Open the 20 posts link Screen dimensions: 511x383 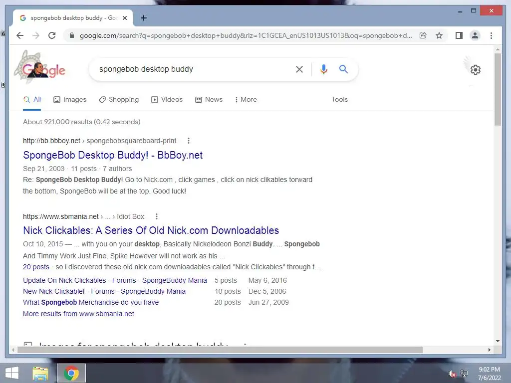[x=36, y=267]
